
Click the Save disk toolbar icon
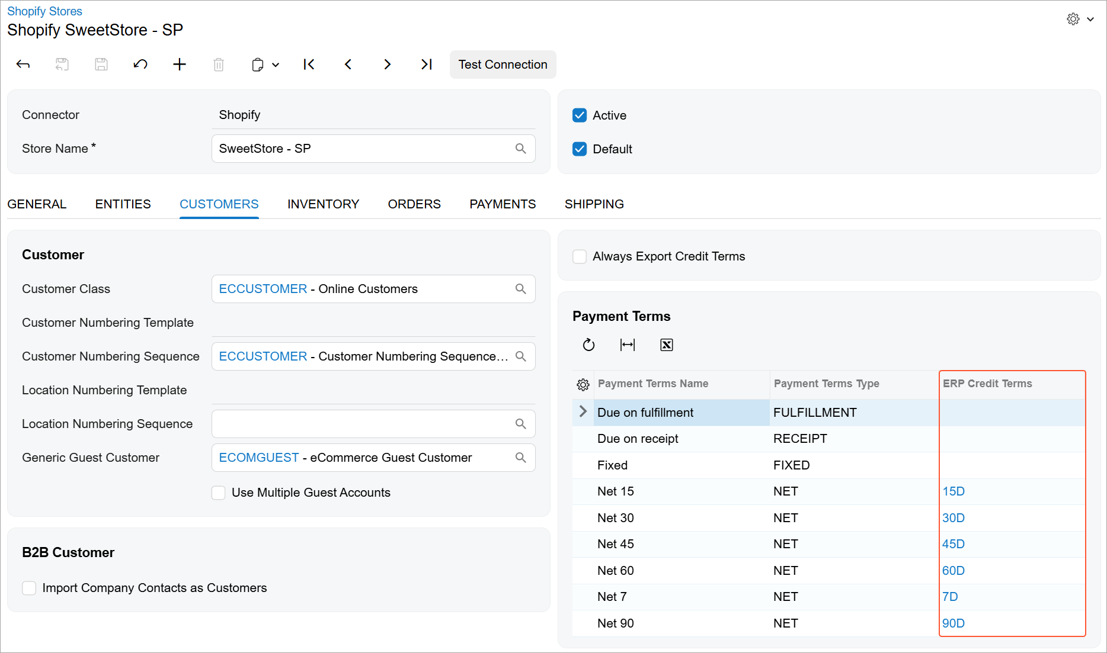click(x=101, y=65)
